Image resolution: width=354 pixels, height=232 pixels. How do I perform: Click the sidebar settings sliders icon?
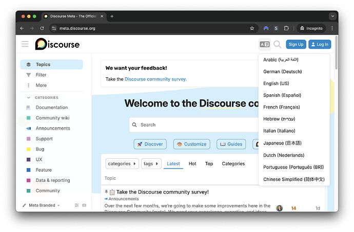77,205
